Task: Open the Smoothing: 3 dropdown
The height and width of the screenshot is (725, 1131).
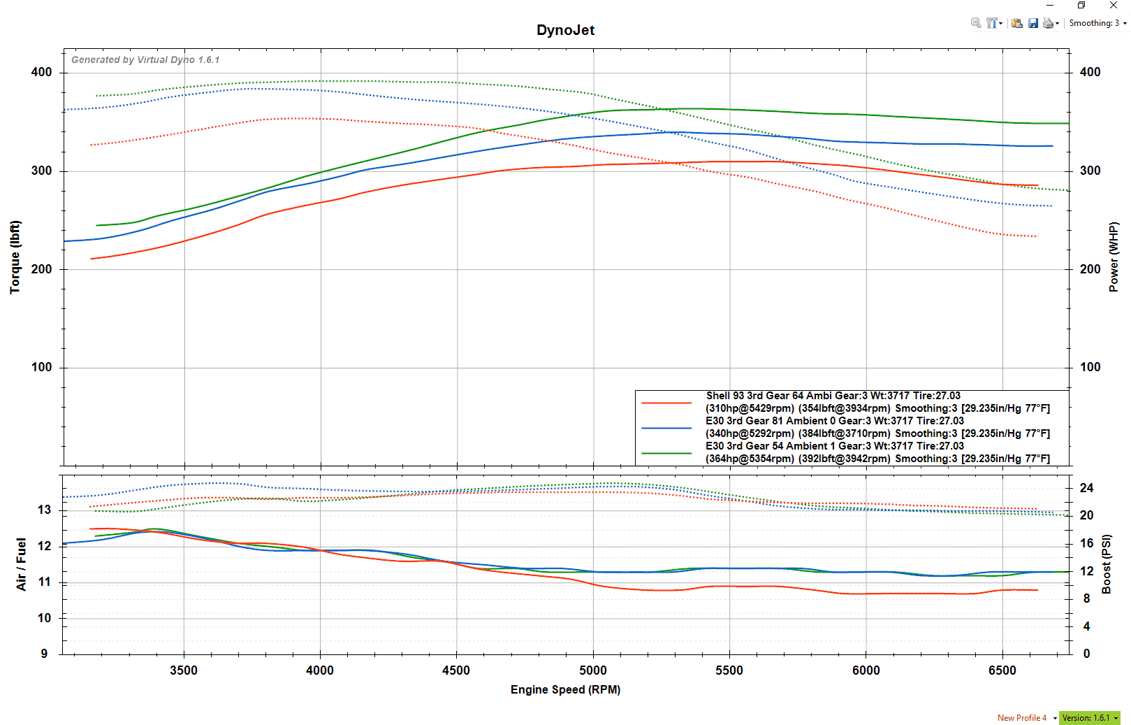Action: [x=1097, y=23]
